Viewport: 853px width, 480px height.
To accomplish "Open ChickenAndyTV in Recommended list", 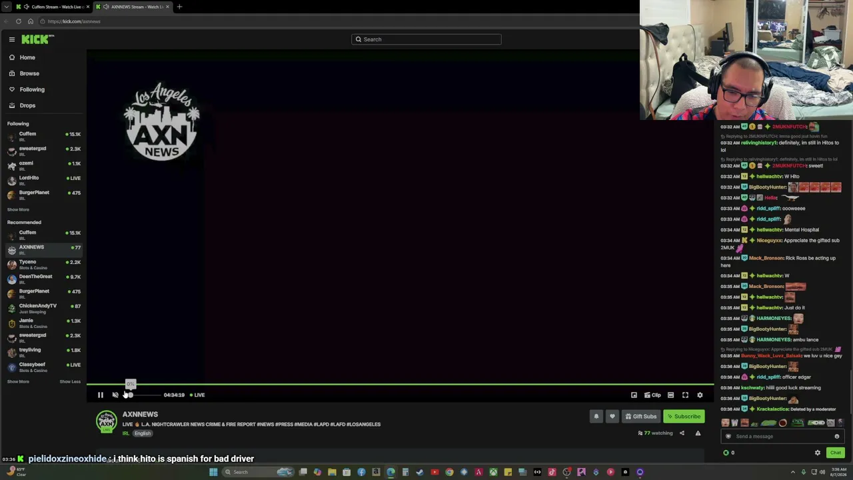I will [43, 308].
